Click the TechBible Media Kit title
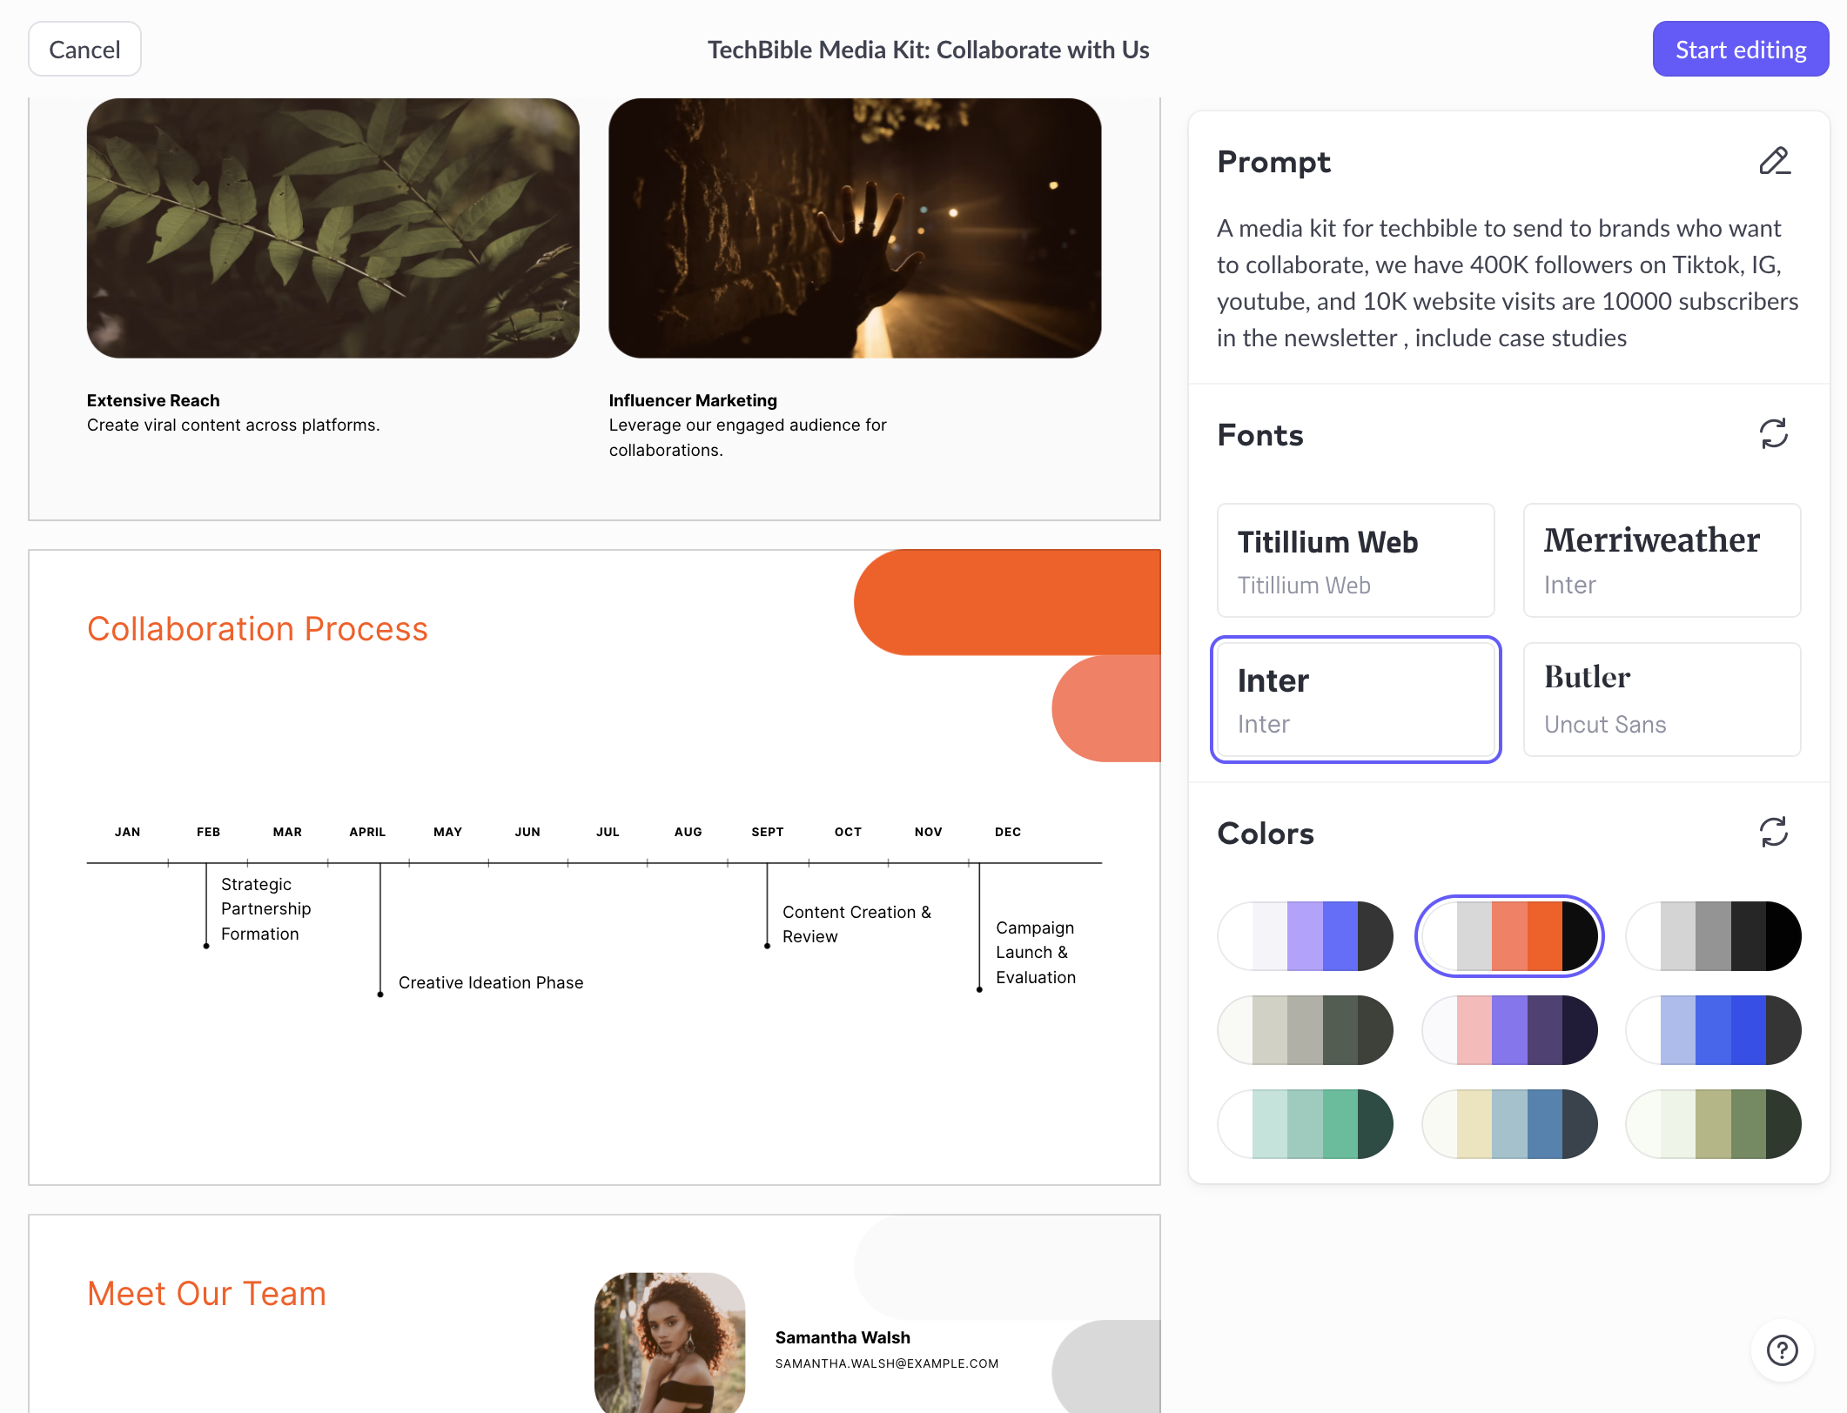 [928, 50]
